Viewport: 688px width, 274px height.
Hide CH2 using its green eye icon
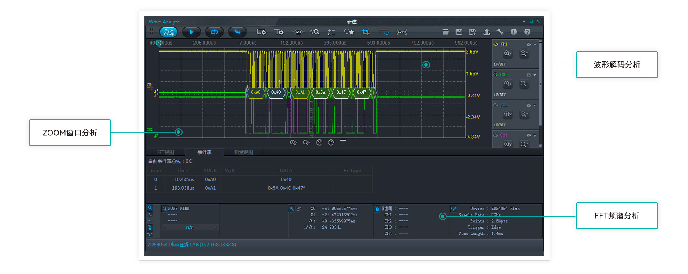(x=496, y=74)
